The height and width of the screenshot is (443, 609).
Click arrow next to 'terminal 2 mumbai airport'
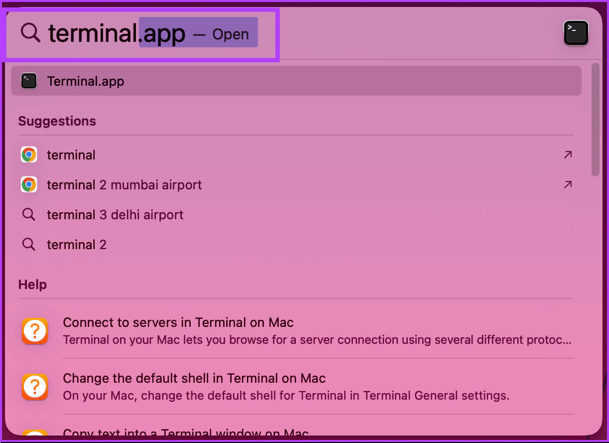click(x=568, y=185)
